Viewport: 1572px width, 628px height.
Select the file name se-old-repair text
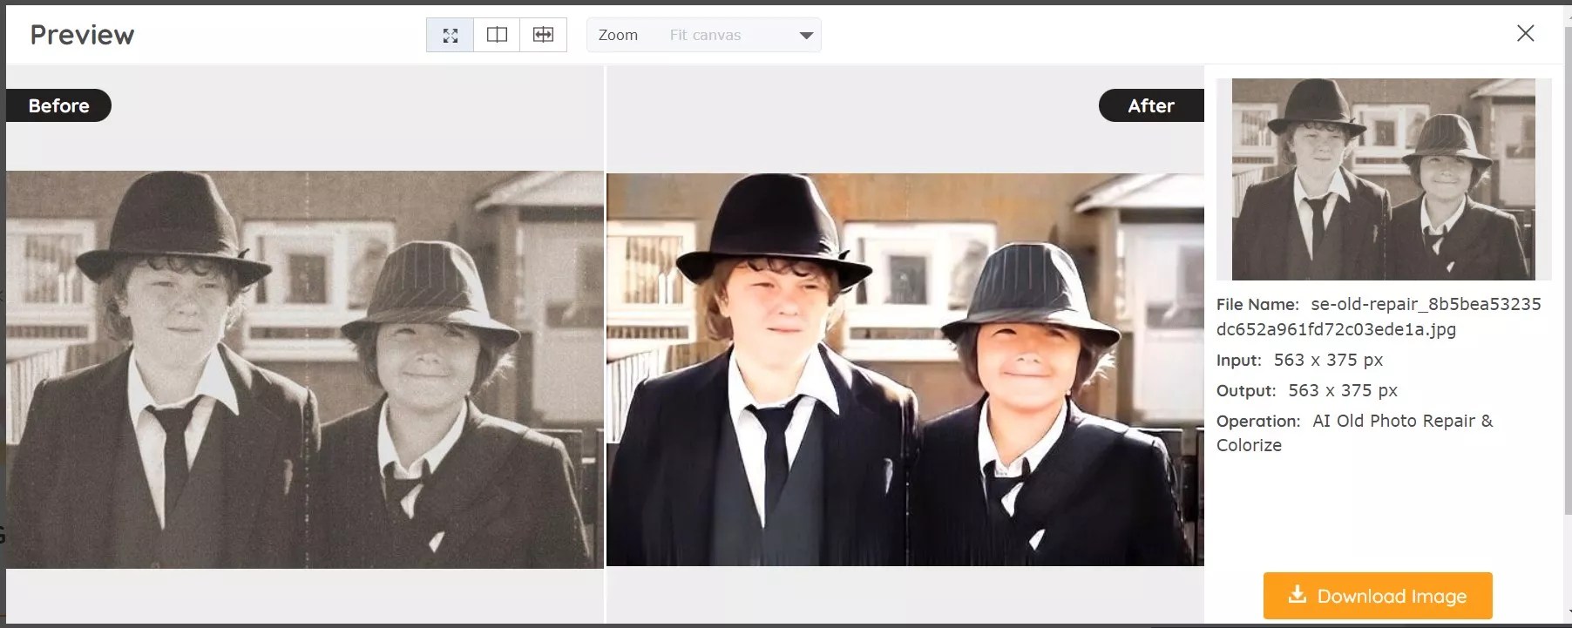pos(1379,316)
